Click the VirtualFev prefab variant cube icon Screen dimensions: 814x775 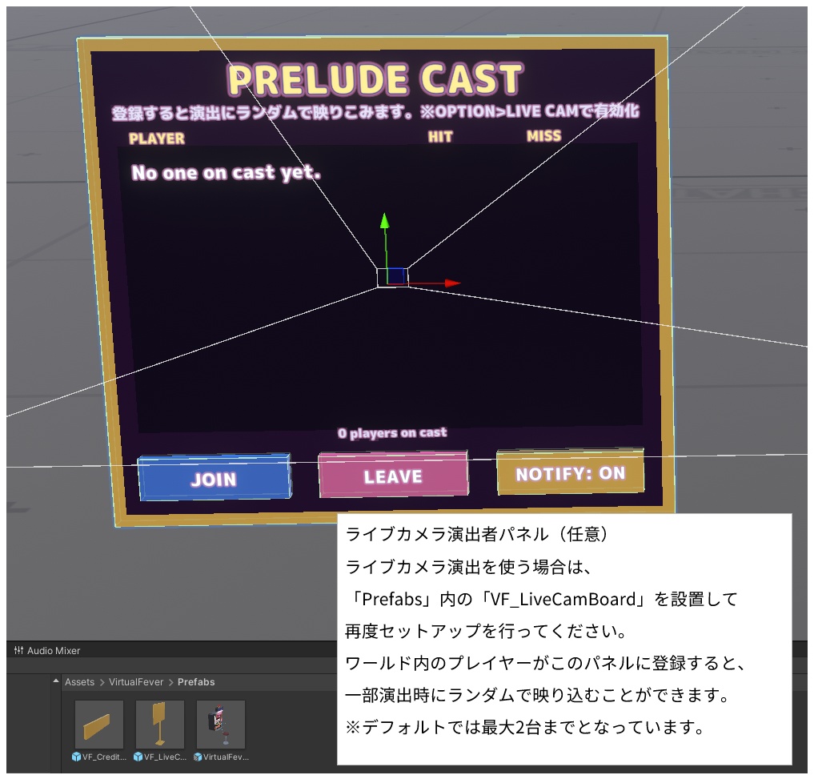pos(198,757)
